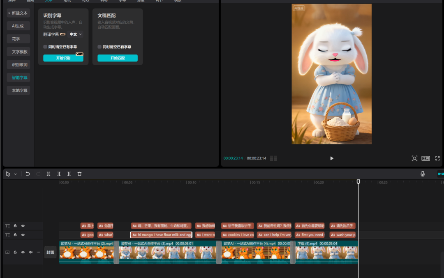Viewport: 444px width, 278px height.
Task: Click the 比例 aspect ratio icon
Action: [425, 158]
